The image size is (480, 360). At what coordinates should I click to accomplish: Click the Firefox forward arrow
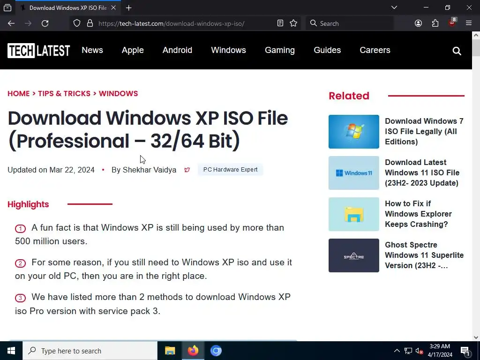pos(28,23)
